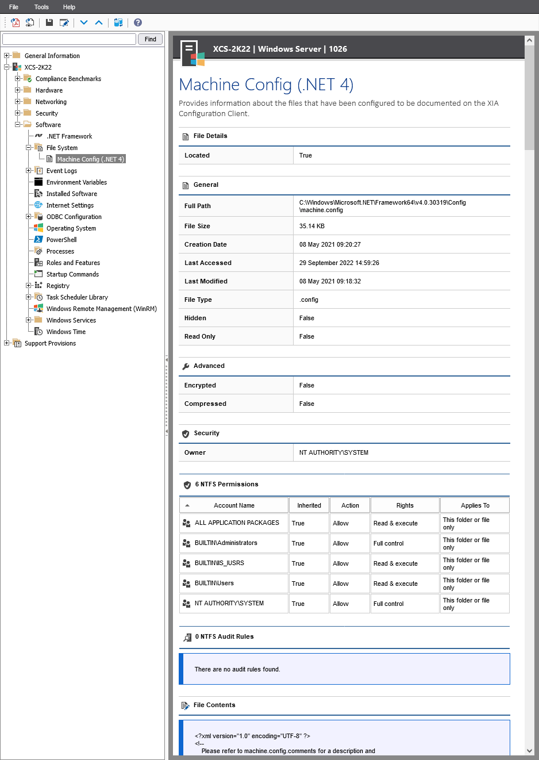This screenshot has height=760, width=539.
Task: Select .NET Framework in the tree
Action: [69, 136]
